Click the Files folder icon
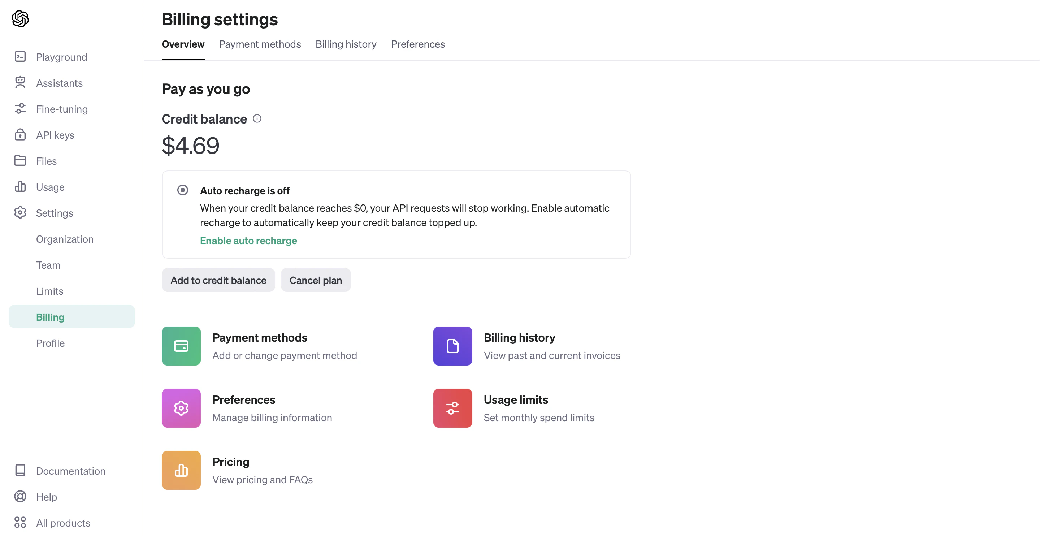Image resolution: width=1040 pixels, height=536 pixels. (20, 160)
